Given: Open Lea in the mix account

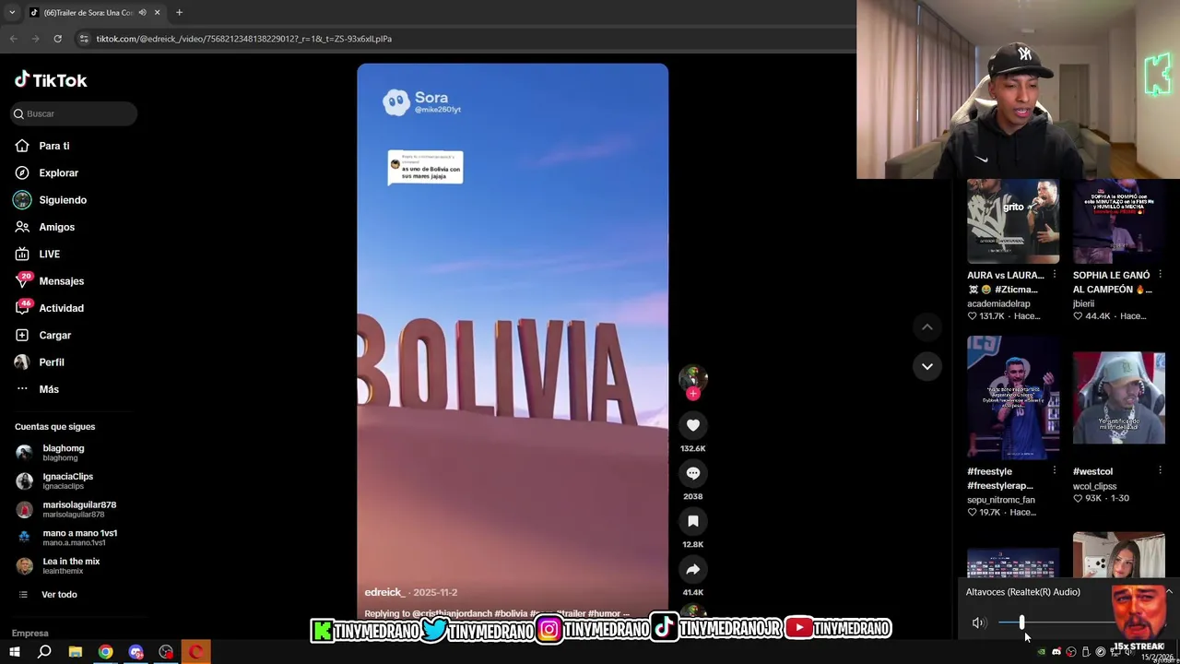Looking at the screenshot, I should point(58,565).
